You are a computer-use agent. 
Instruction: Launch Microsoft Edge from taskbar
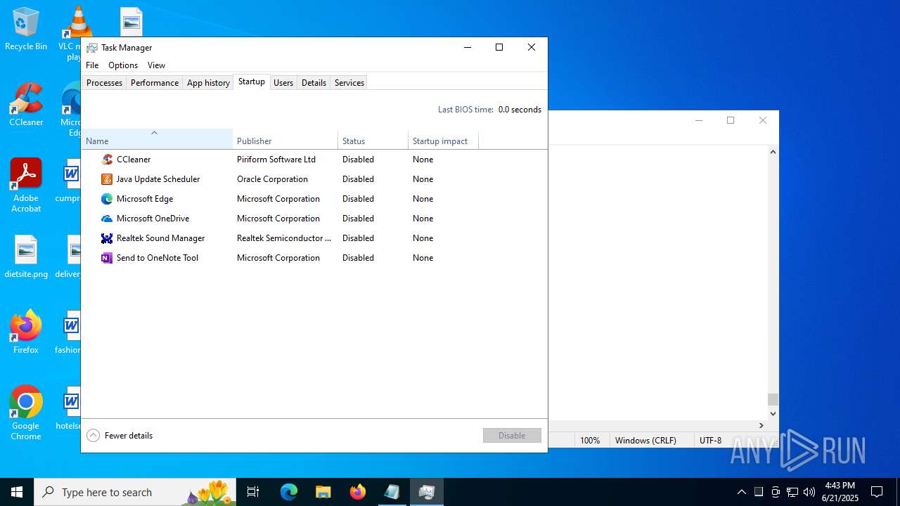[x=289, y=492]
